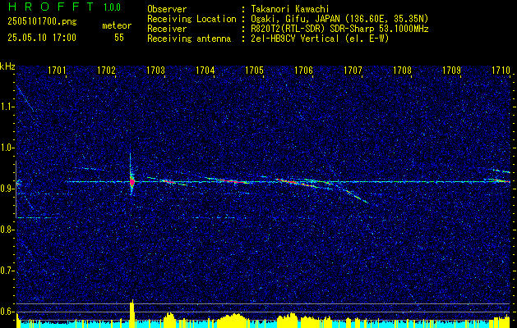The height and width of the screenshot is (328, 517).
Task: Click time marker 1702
Action: (x=106, y=70)
